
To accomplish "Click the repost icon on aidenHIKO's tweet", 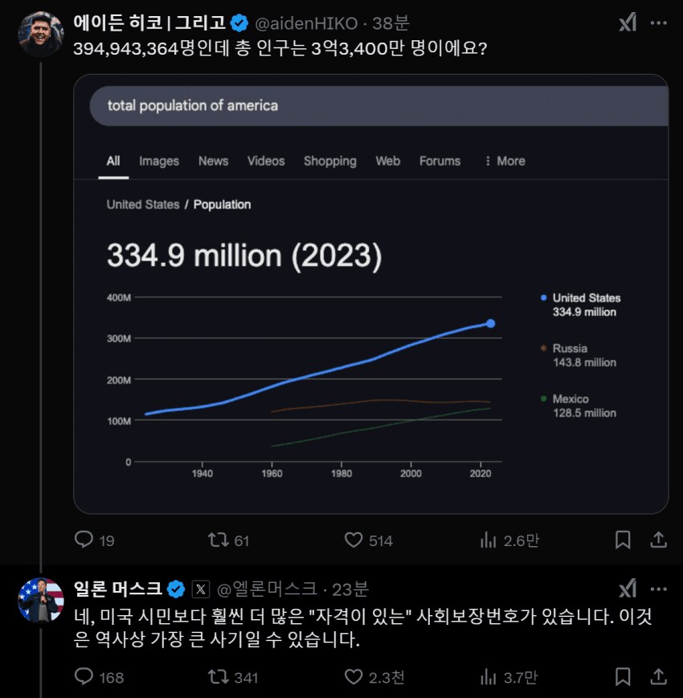I will (x=219, y=541).
